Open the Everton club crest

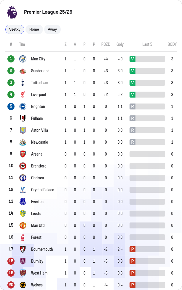tap(23, 202)
